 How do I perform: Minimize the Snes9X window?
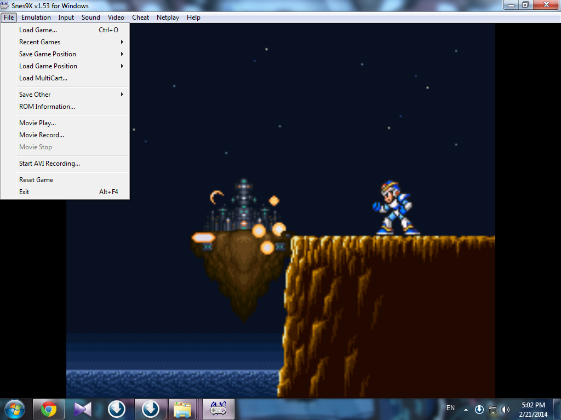(x=511, y=5)
